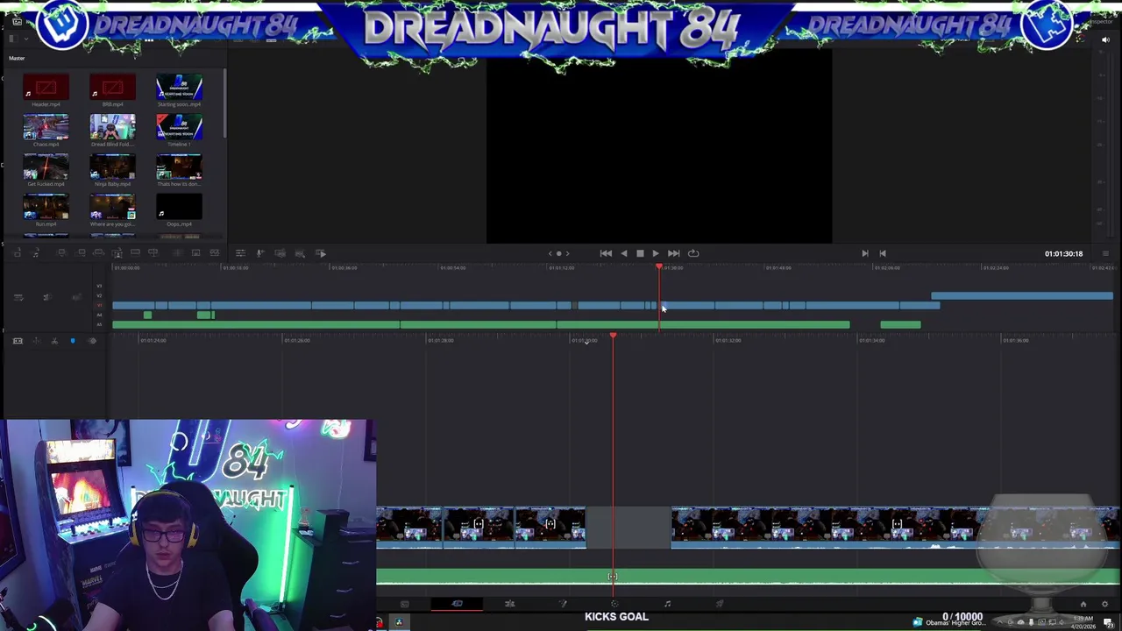Select the Chaos.mp4 thumbnail

click(46, 127)
